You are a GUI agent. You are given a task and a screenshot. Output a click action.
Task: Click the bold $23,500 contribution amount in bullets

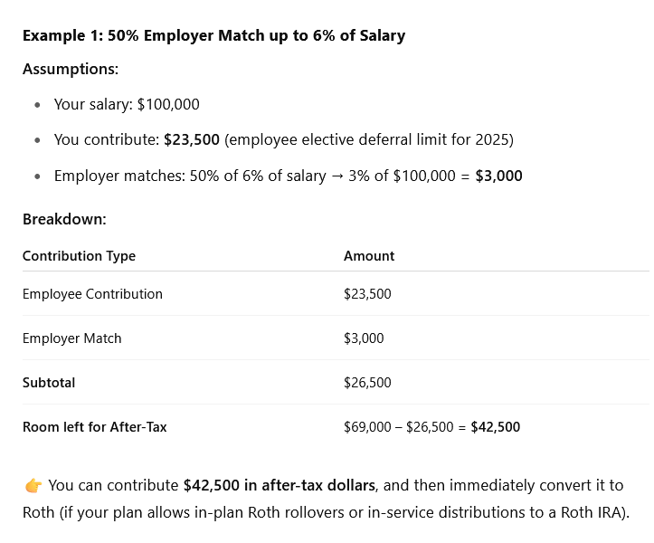[x=192, y=140]
